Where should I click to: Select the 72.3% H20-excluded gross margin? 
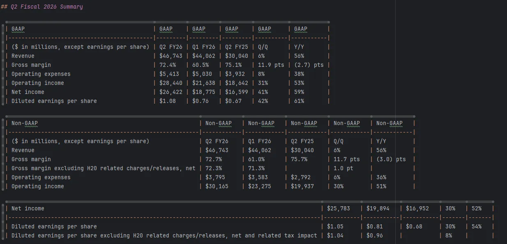(x=214, y=168)
